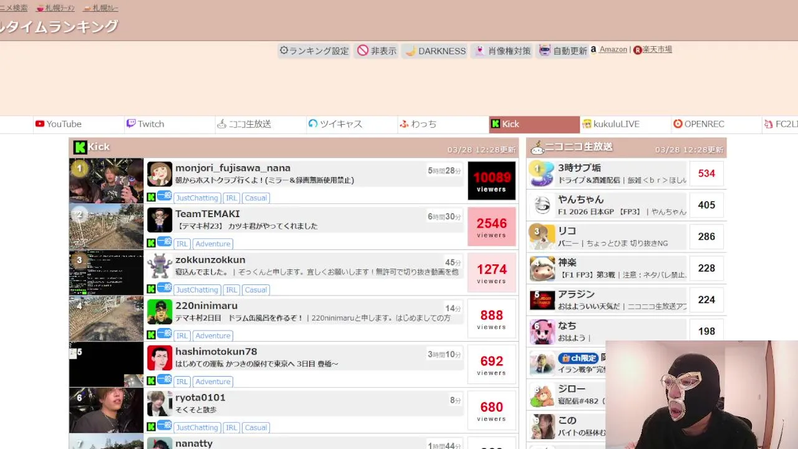
Task: Open TeamTEMAKI channel name
Action: tap(208, 214)
